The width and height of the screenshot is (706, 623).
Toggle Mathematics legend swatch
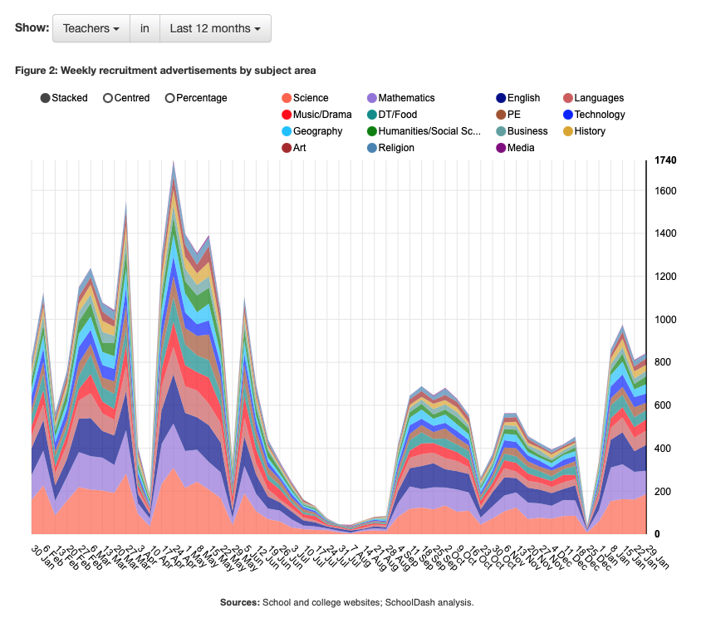point(372,98)
